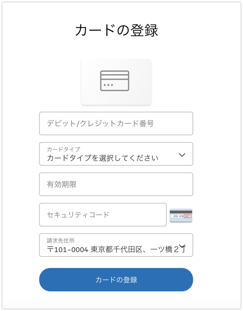
Task: Click the white label on the カードの登録 button
Action: pos(116,280)
